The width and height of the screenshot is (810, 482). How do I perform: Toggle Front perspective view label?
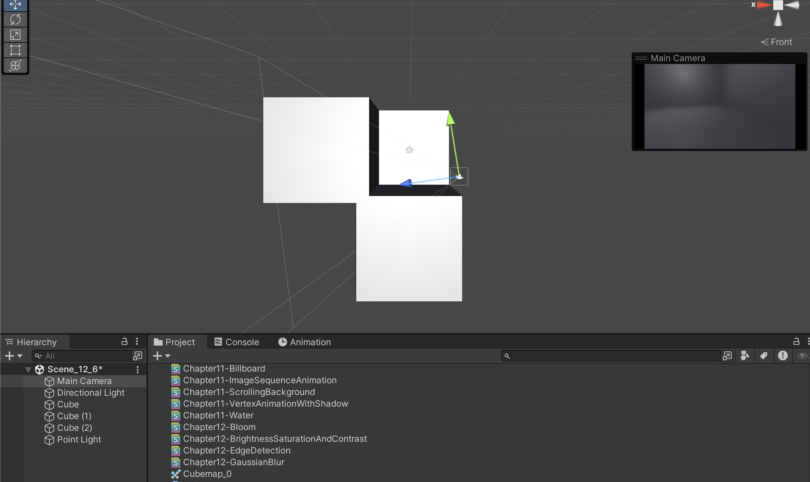pos(777,42)
